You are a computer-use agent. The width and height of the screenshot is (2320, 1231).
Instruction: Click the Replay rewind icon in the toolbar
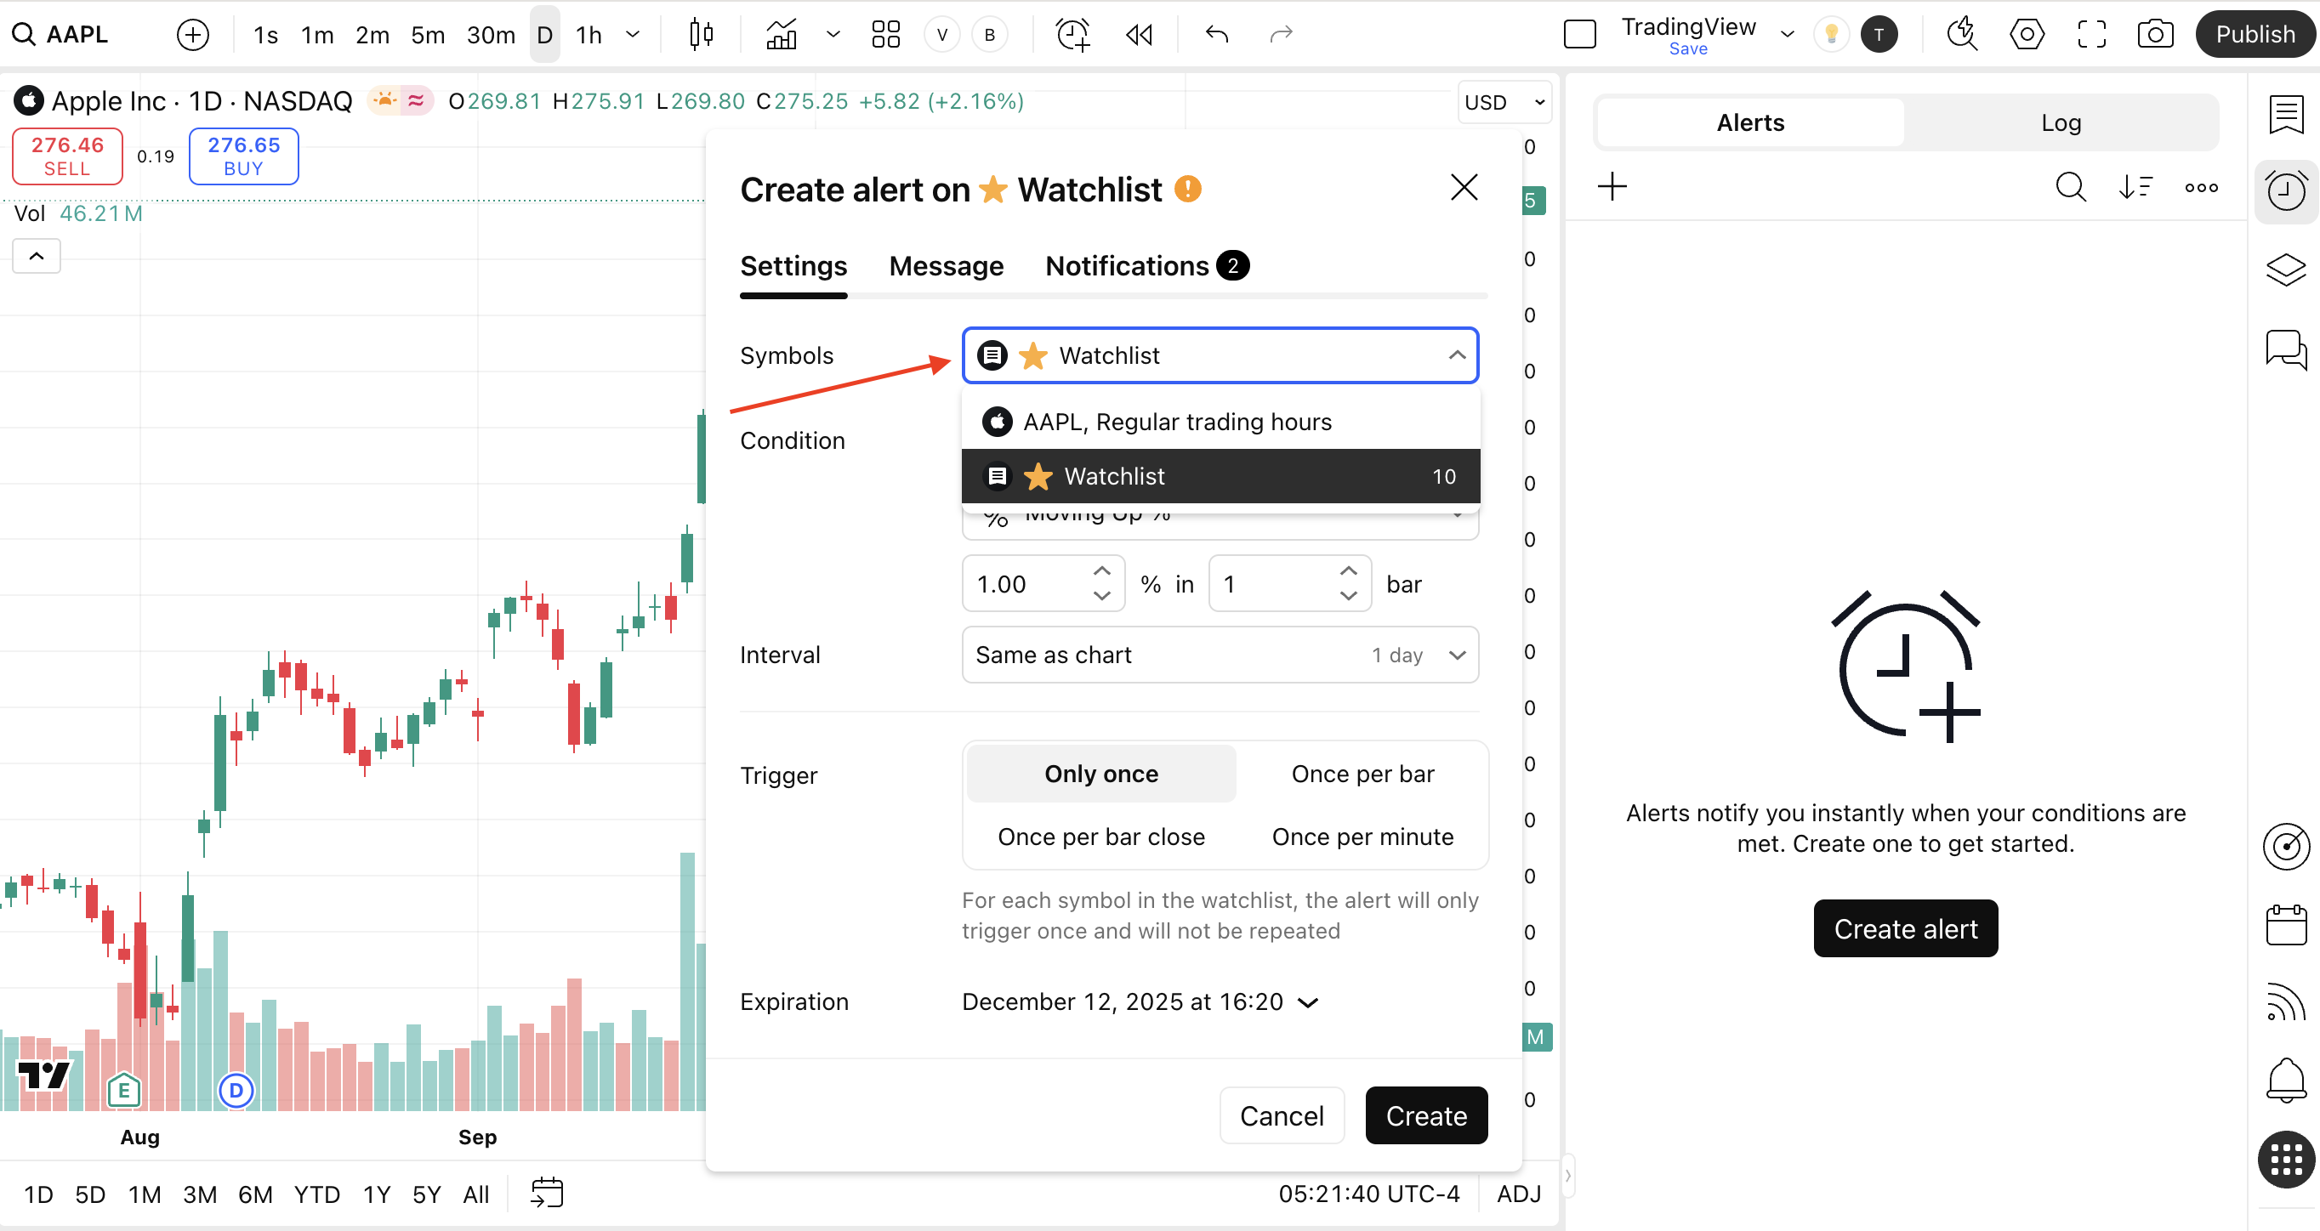(x=1139, y=34)
